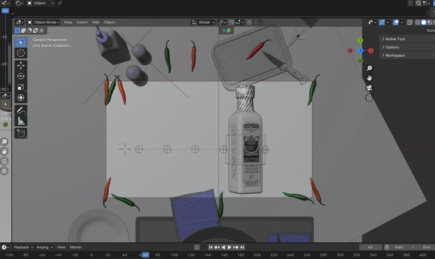Expand the Active Tool panel
The width and height of the screenshot is (435, 259).
click(395, 39)
